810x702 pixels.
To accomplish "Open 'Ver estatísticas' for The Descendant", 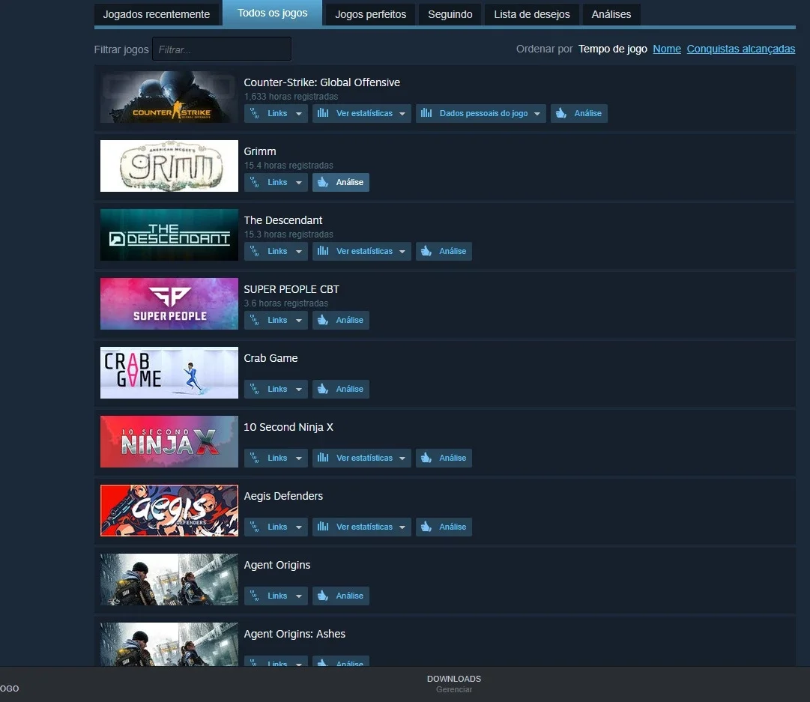I will 362,251.
